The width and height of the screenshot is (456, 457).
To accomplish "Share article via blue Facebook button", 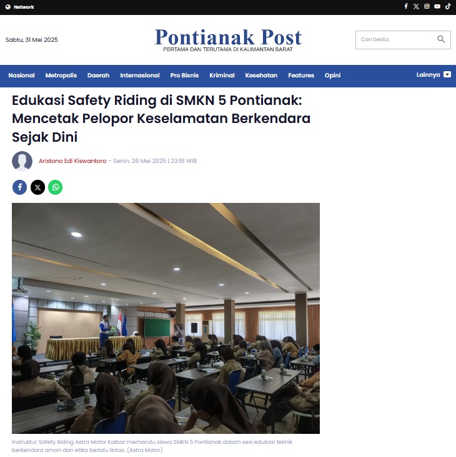I will point(19,187).
